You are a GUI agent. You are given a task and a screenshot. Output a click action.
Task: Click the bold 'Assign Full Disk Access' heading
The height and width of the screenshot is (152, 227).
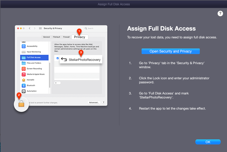click(x=161, y=29)
